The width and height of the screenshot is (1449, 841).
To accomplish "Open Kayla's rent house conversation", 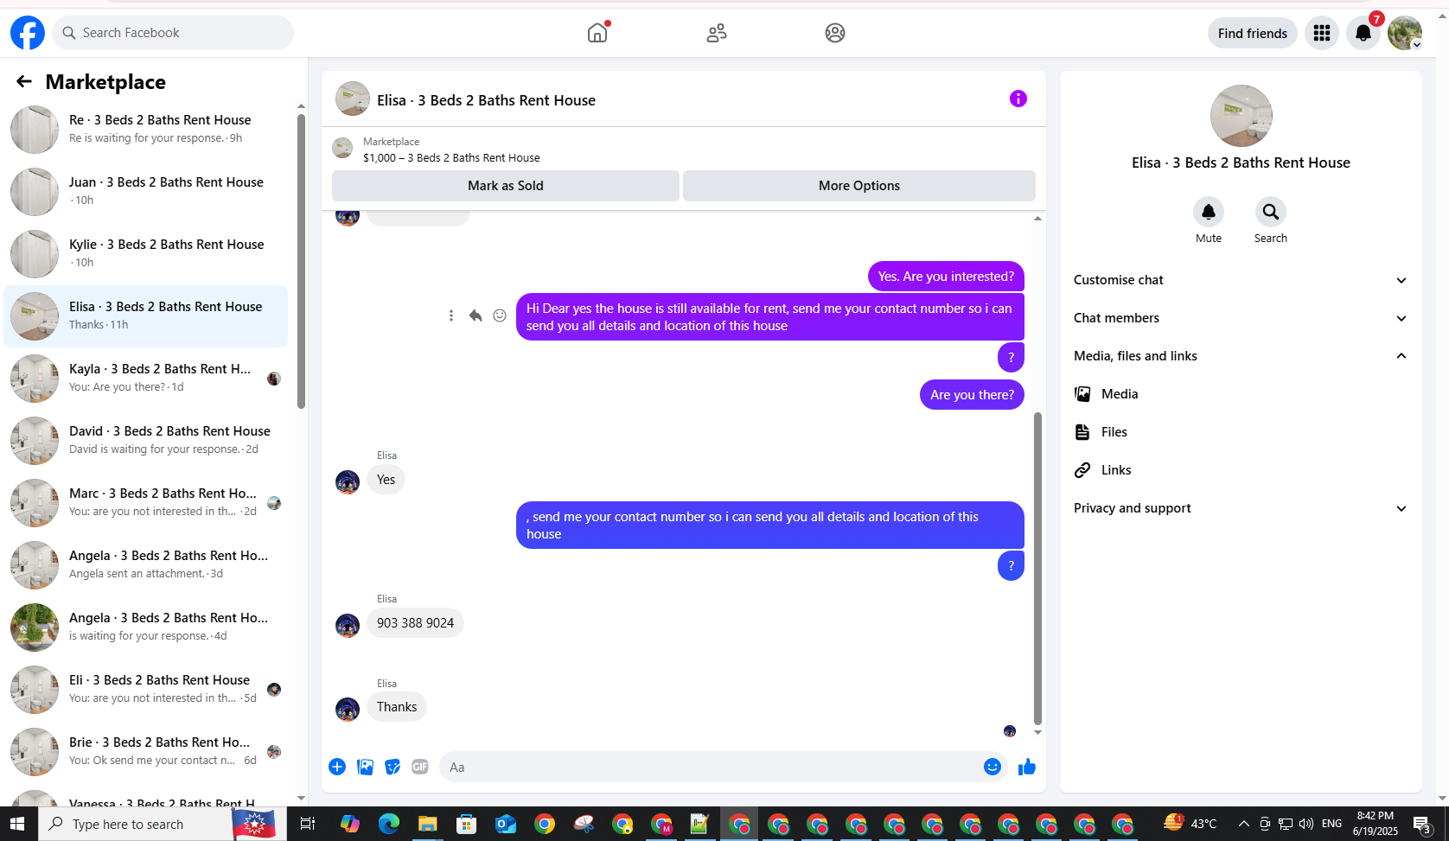I will (x=146, y=378).
